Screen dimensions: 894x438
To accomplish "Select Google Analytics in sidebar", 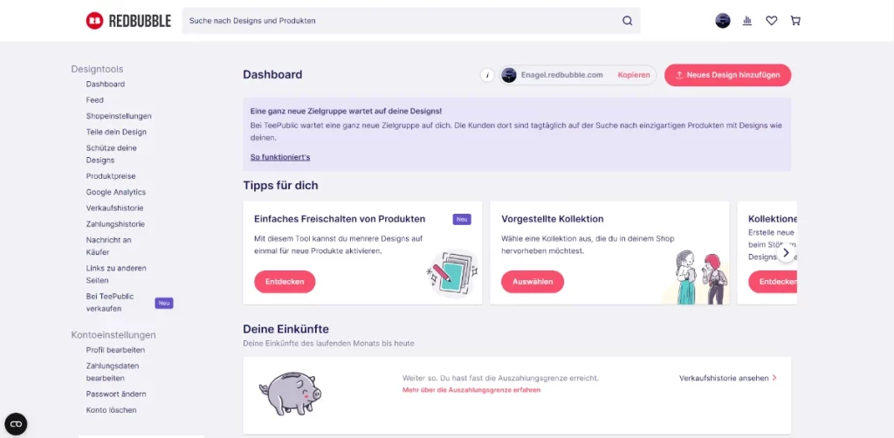I will pos(116,192).
